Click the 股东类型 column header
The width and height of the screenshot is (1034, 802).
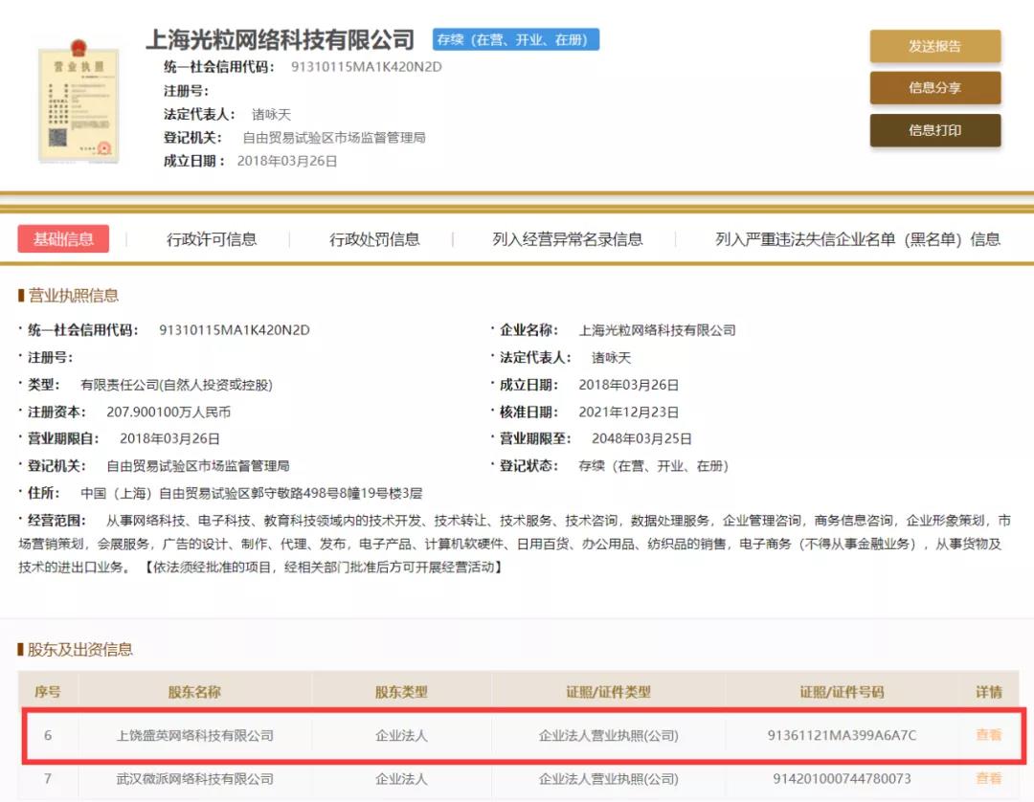pos(401,692)
